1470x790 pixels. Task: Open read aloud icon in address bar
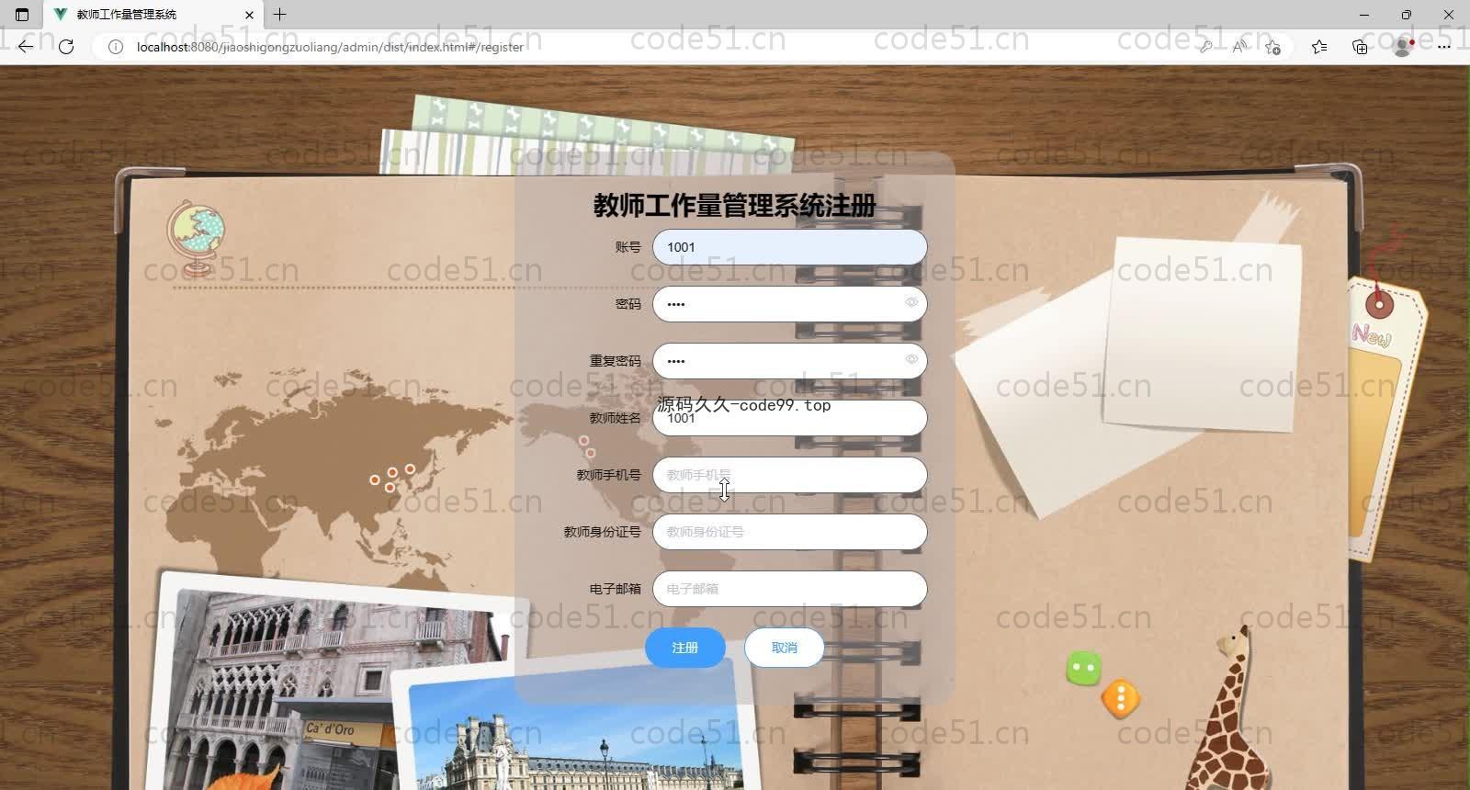pos(1239,47)
